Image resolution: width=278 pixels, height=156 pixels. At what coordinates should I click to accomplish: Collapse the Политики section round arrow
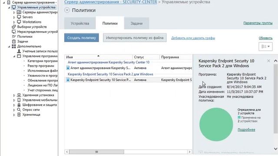[x=67, y=10]
